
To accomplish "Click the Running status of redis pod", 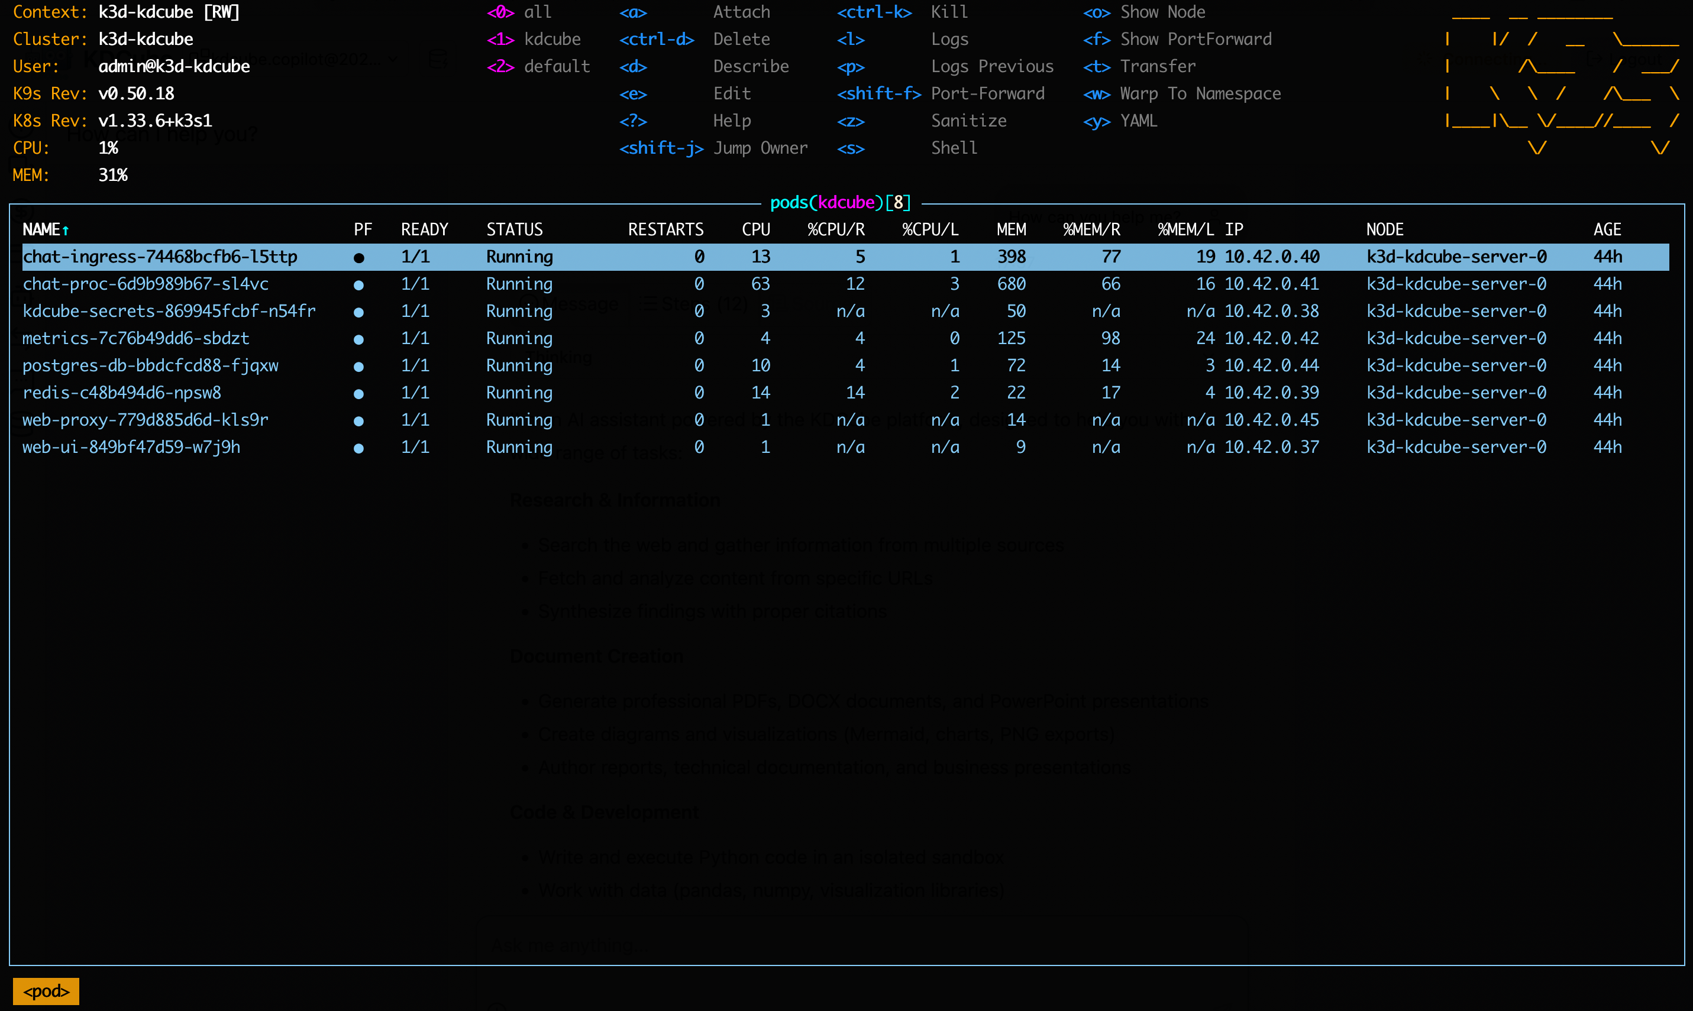I will pyautogui.click(x=519, y=393).
